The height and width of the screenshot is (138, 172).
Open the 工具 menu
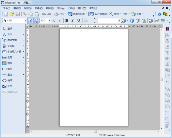71,8
